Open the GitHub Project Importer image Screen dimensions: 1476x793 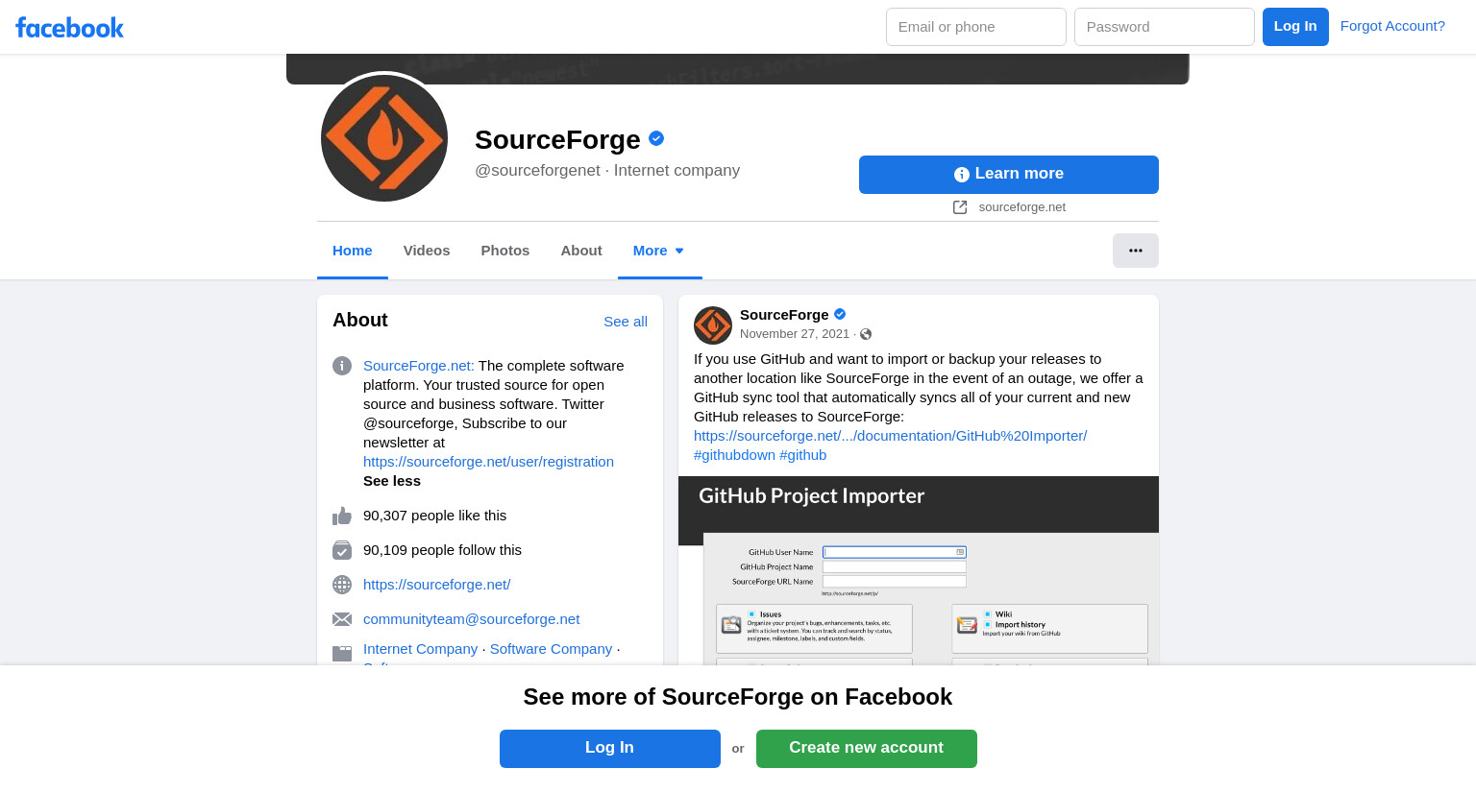[x=919, y=570]
